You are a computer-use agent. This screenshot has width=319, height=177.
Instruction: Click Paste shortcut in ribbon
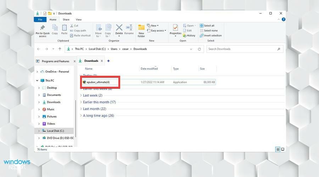coord(80,35)
